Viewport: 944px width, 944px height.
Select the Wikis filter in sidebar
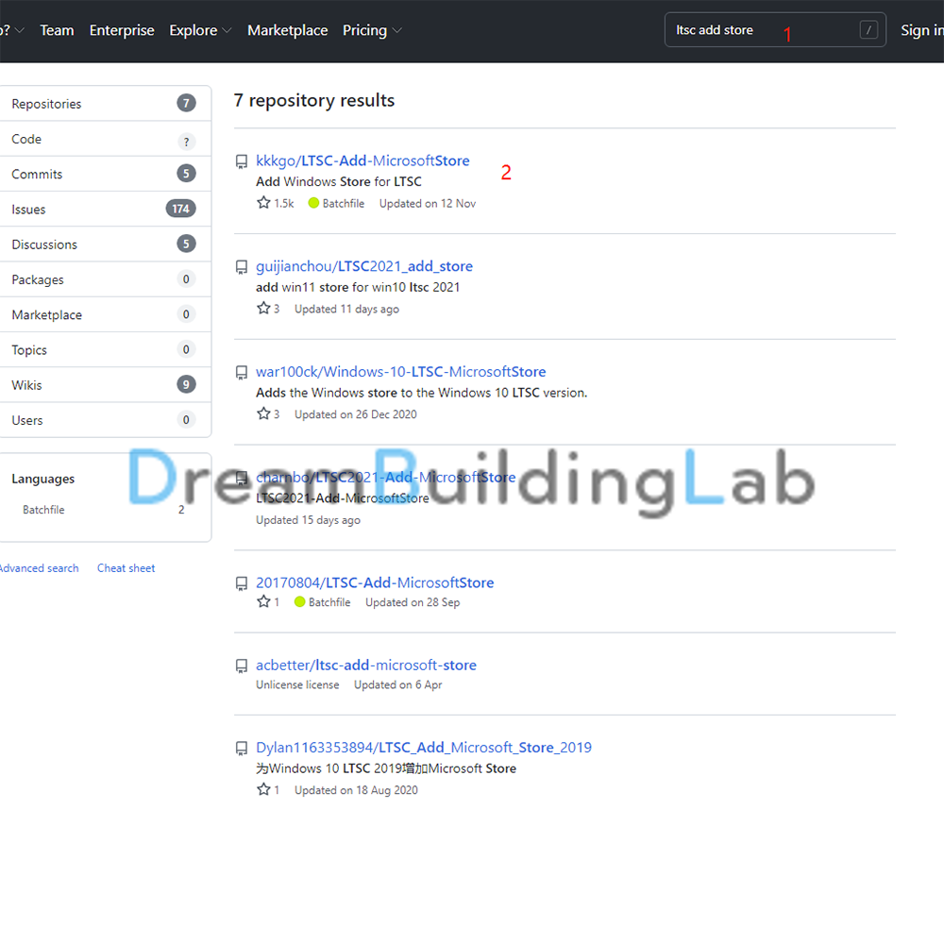coord(106,385)
